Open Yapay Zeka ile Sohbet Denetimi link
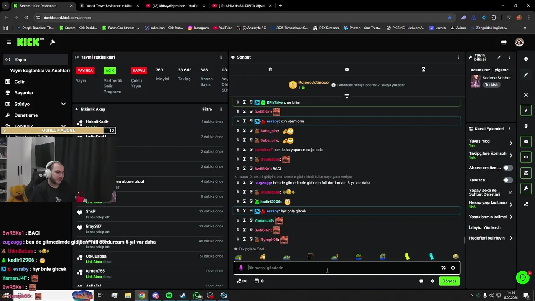This screenshot has height=301, width=535. (x=491, y=192)
